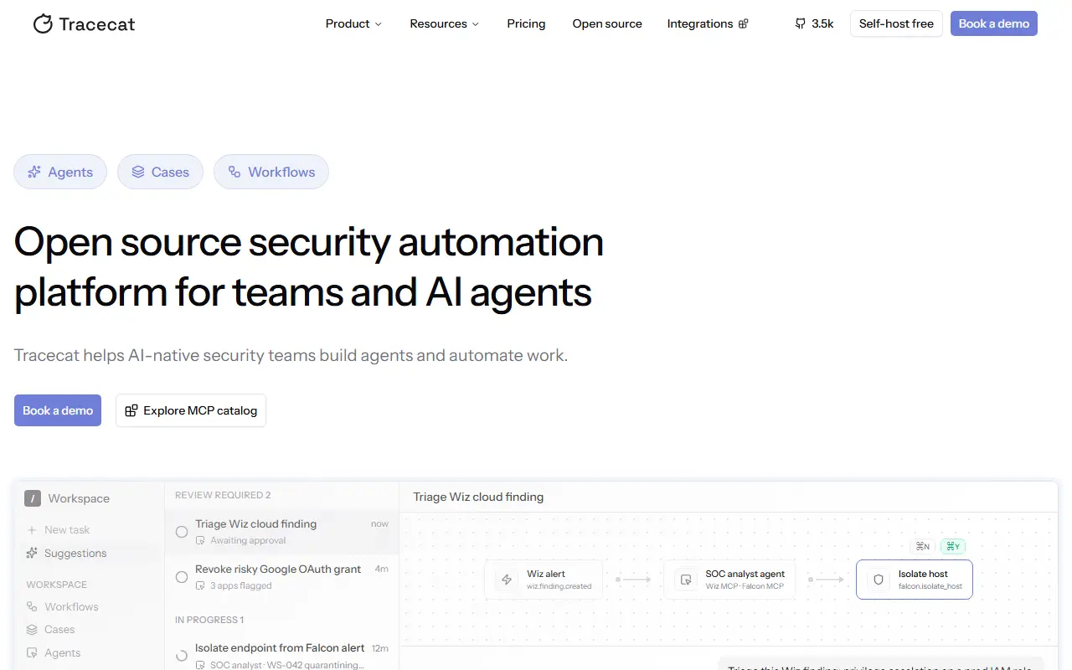The image size is (1072, 670).
Task: Select the Cases pill tab
Action: pyautogui.click(x=160, y=172)
